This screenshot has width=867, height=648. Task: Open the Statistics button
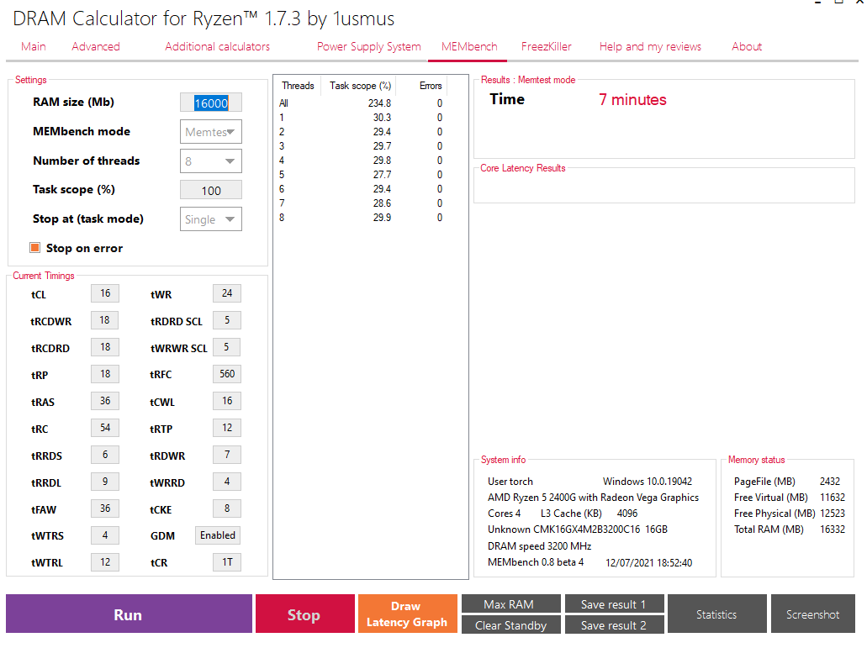[x=717, y=614]
